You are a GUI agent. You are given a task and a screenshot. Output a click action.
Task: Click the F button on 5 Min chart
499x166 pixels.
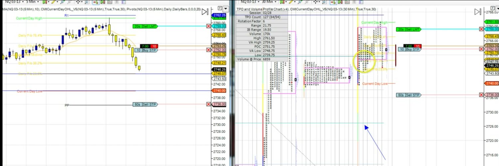[220, 8]
